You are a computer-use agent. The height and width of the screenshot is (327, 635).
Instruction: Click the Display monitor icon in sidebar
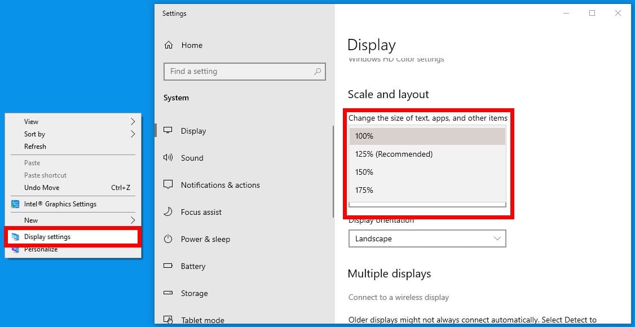click(167, 131)
